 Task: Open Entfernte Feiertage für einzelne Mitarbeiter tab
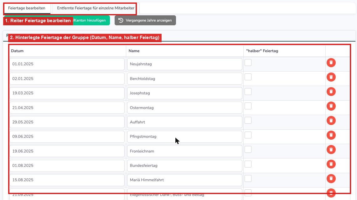tap(96, 8)
